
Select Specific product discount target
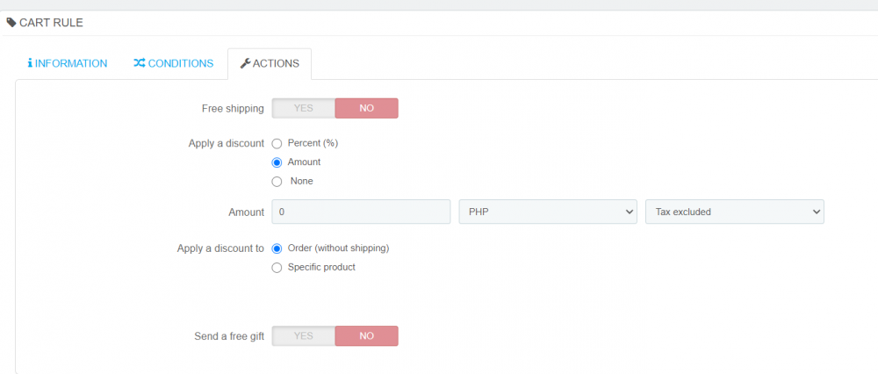coord(277,268)
